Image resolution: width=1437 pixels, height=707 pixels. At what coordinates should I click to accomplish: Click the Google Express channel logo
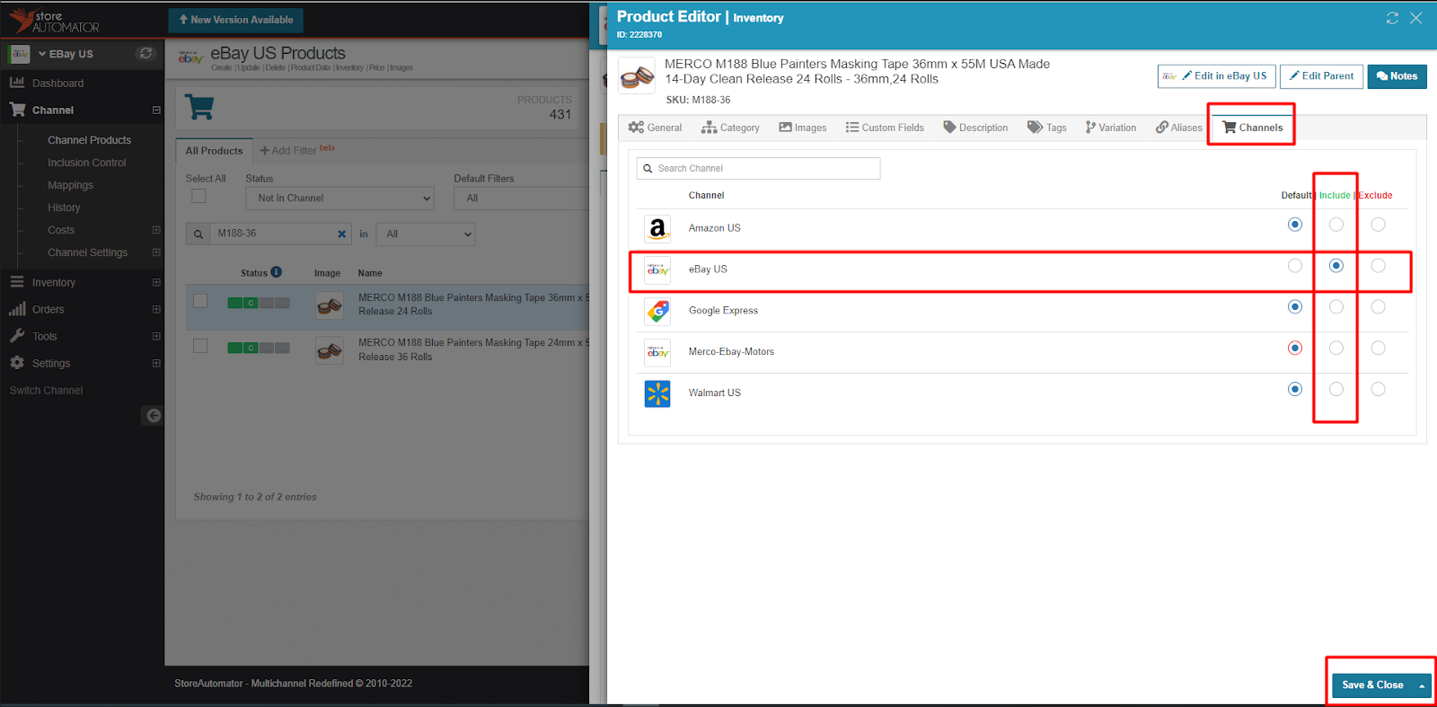pyautogui.click(x=657, y=311)
